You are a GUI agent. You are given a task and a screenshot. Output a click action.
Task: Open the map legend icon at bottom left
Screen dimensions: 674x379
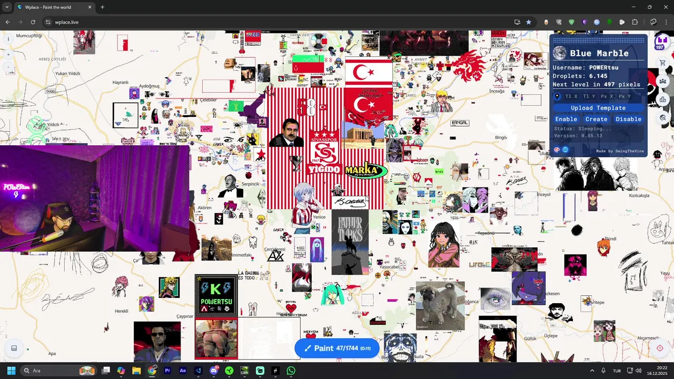pos(14,348)
